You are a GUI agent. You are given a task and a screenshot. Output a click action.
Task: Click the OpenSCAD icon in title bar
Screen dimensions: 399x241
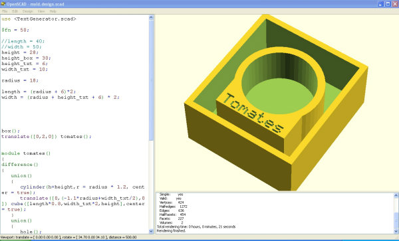[x=3, y=4]
